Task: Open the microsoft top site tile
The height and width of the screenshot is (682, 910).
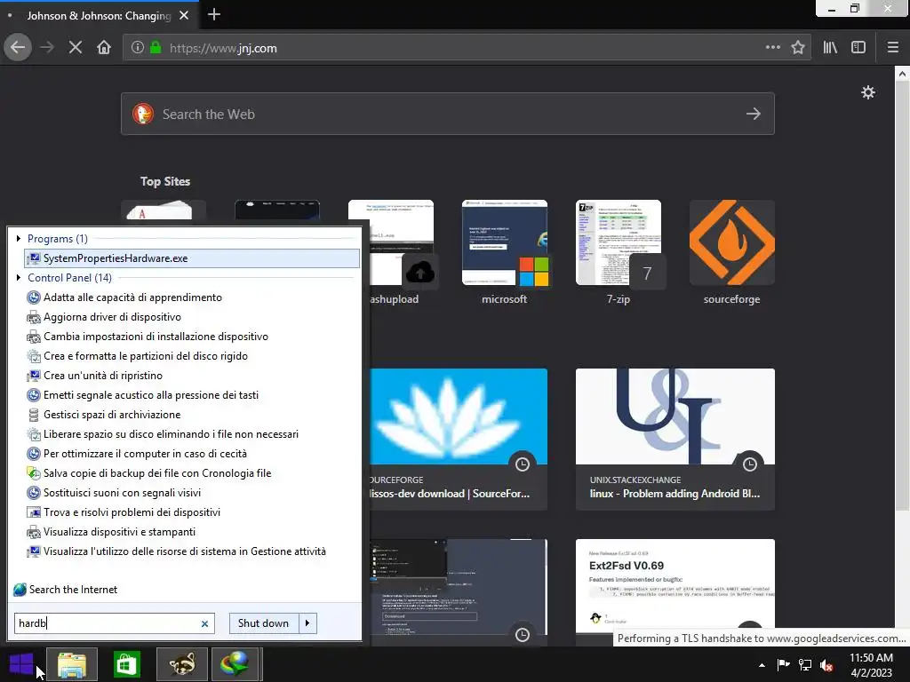Action: (x=505, y=253)
